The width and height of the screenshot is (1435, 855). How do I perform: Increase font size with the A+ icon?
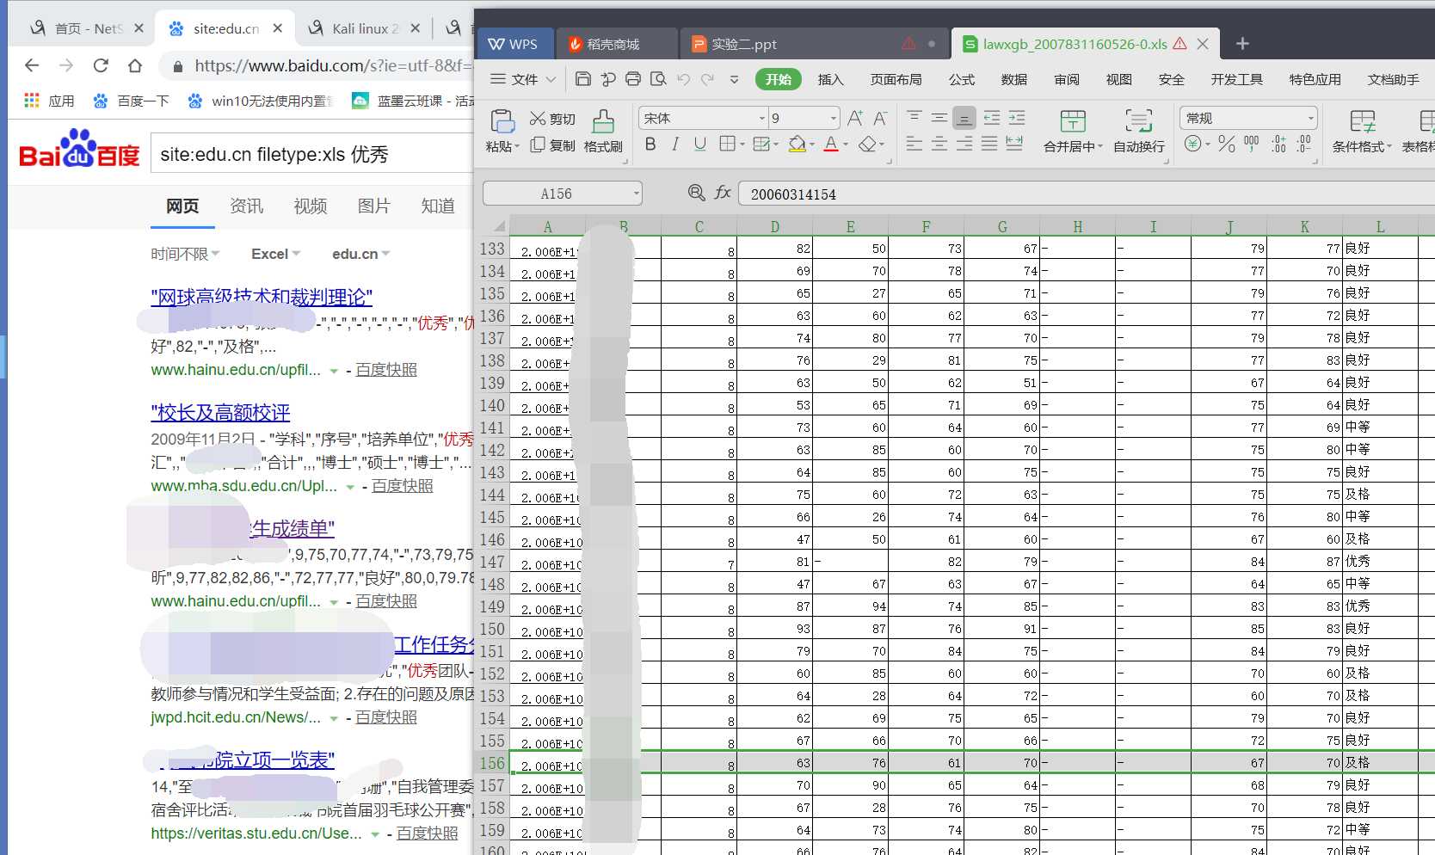point(855,118)
